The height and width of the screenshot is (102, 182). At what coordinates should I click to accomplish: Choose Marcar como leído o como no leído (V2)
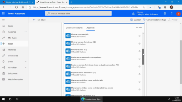(x=103, y=81)
